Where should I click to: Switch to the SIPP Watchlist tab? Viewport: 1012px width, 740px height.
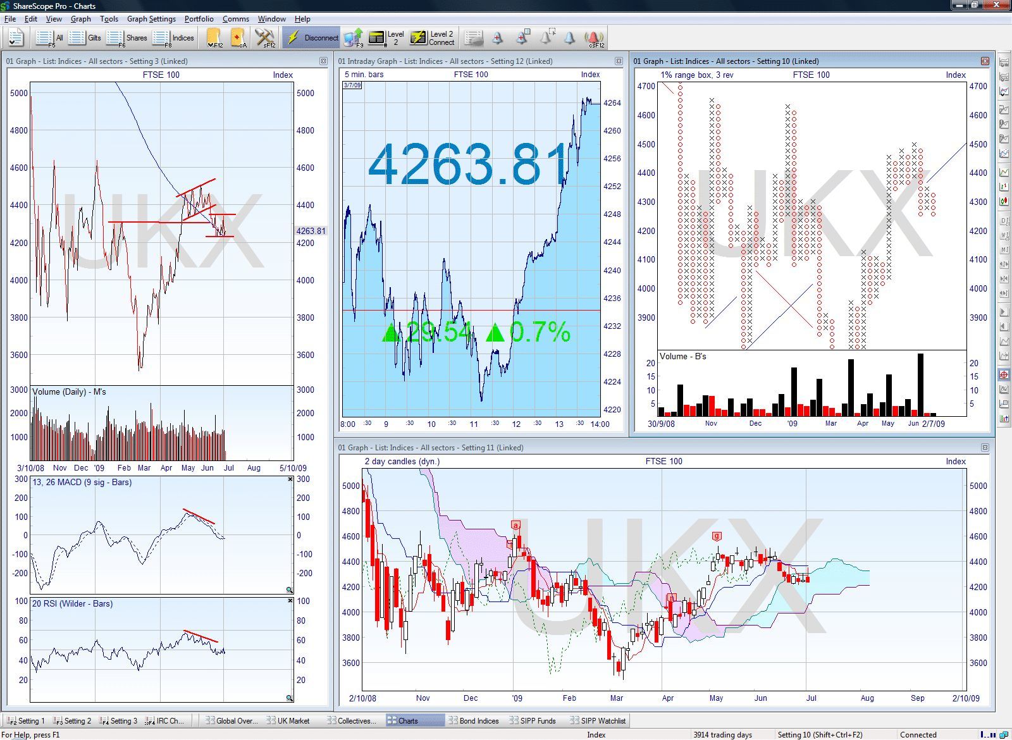598,720
